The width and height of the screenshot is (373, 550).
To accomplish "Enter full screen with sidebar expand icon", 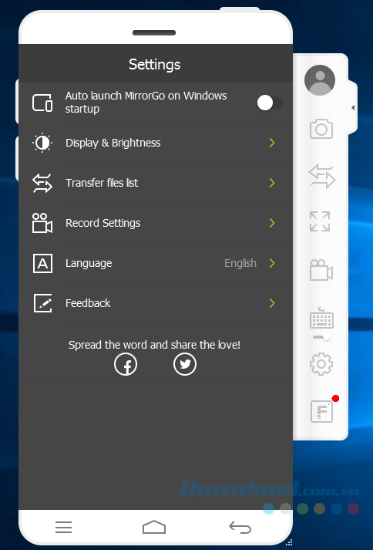I will (x=320, y=221).
